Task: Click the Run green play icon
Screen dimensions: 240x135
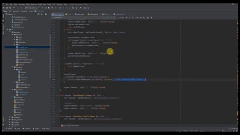Action: coord(42,7)
